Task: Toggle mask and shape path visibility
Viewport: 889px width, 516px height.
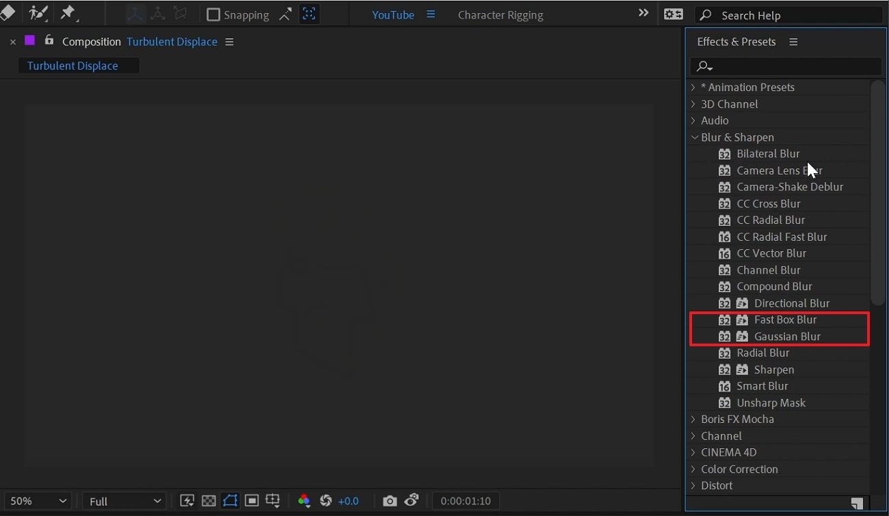Action: click(x=230, y=501)
